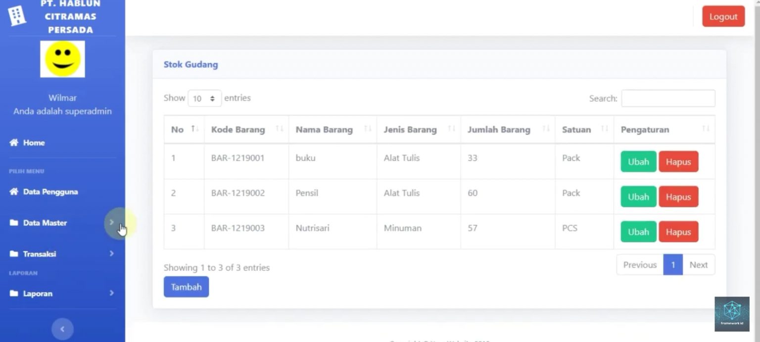Expand the Data Master submenu chevron

click(112, 222)
